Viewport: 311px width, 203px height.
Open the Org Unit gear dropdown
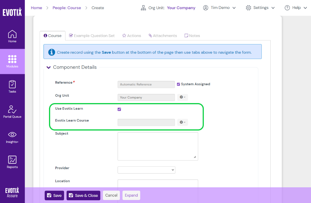tap(182, 97)
